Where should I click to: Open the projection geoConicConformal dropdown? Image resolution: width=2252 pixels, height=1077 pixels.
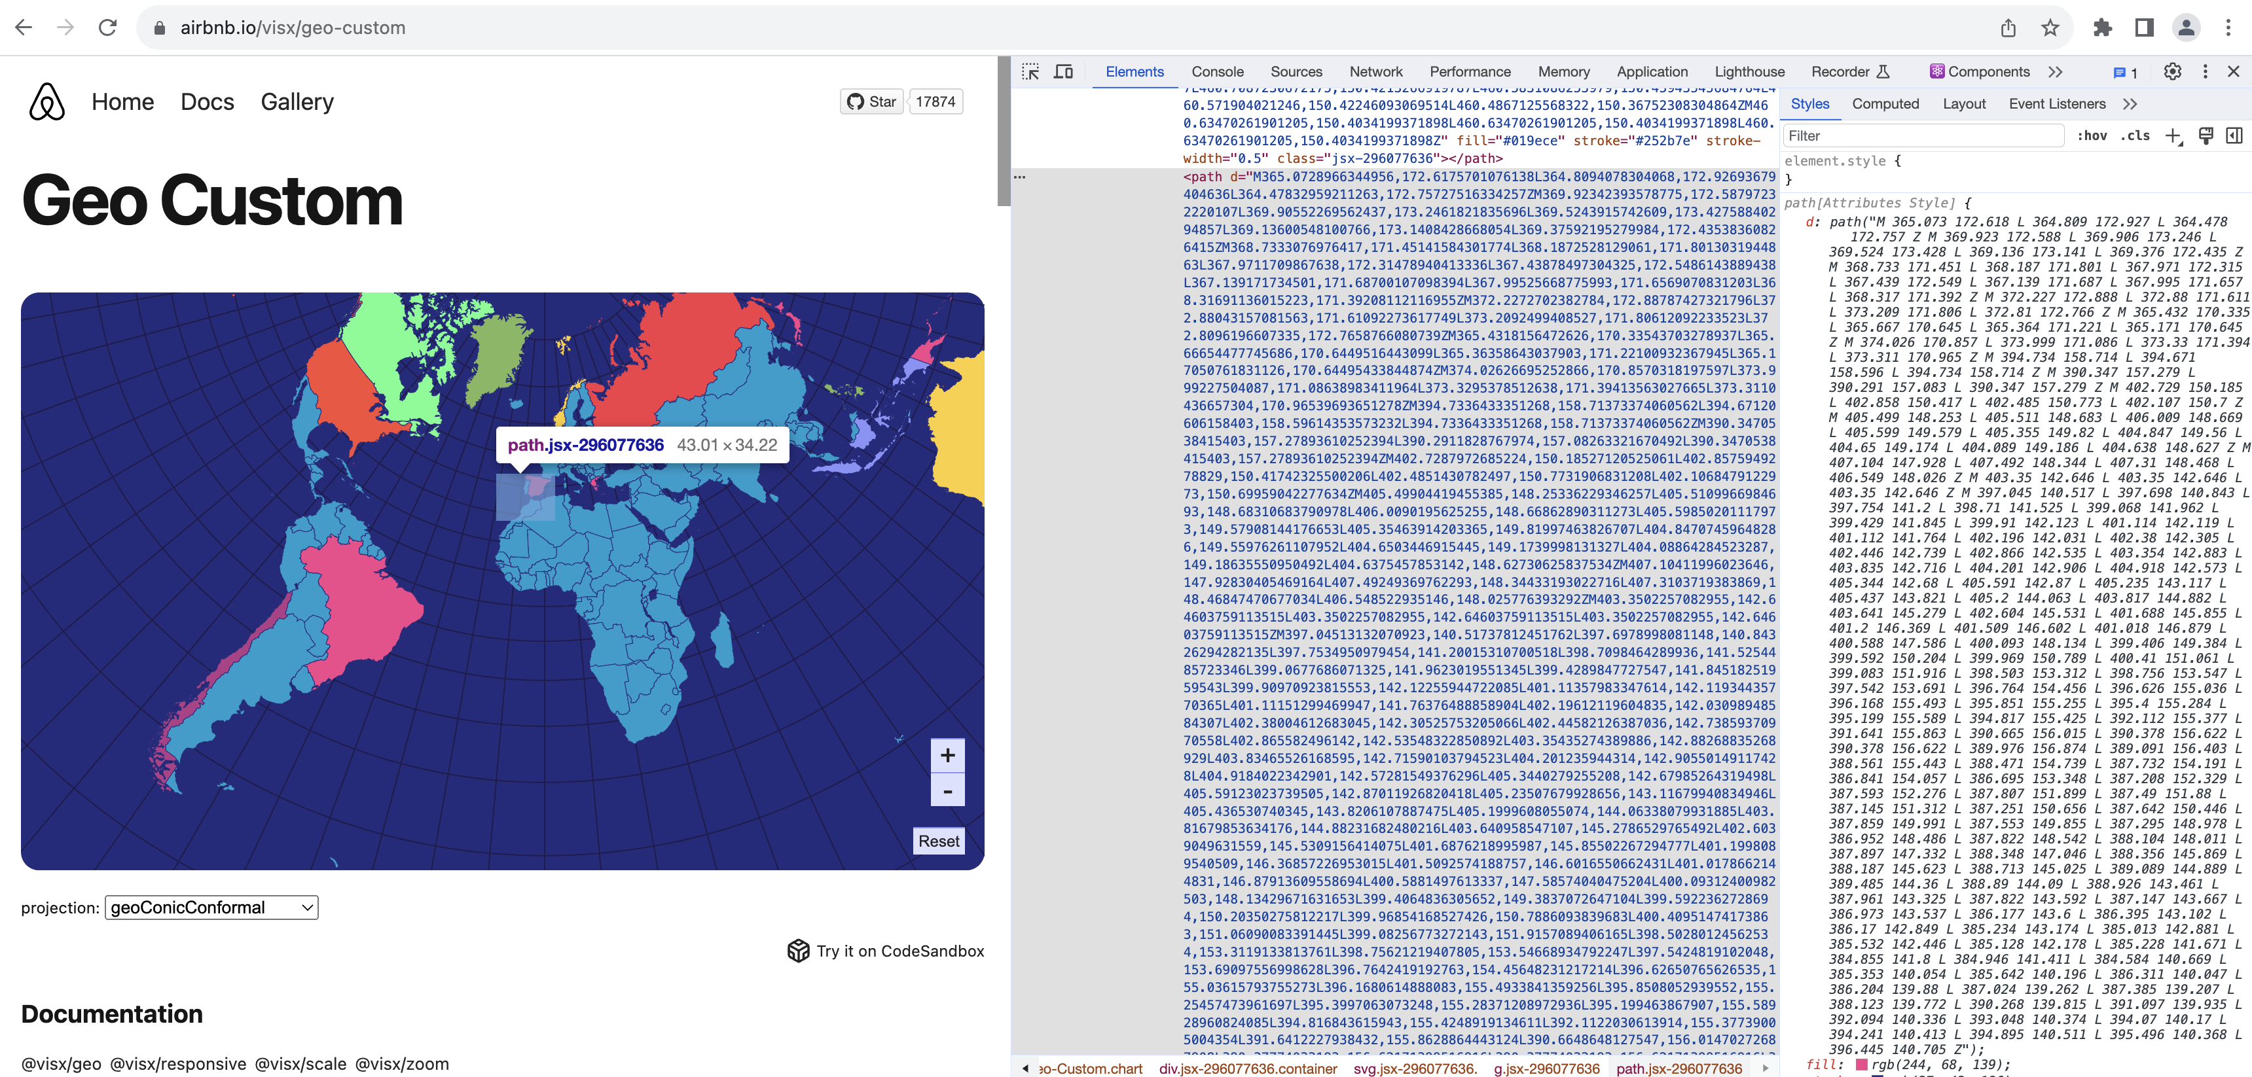(209, 908)
